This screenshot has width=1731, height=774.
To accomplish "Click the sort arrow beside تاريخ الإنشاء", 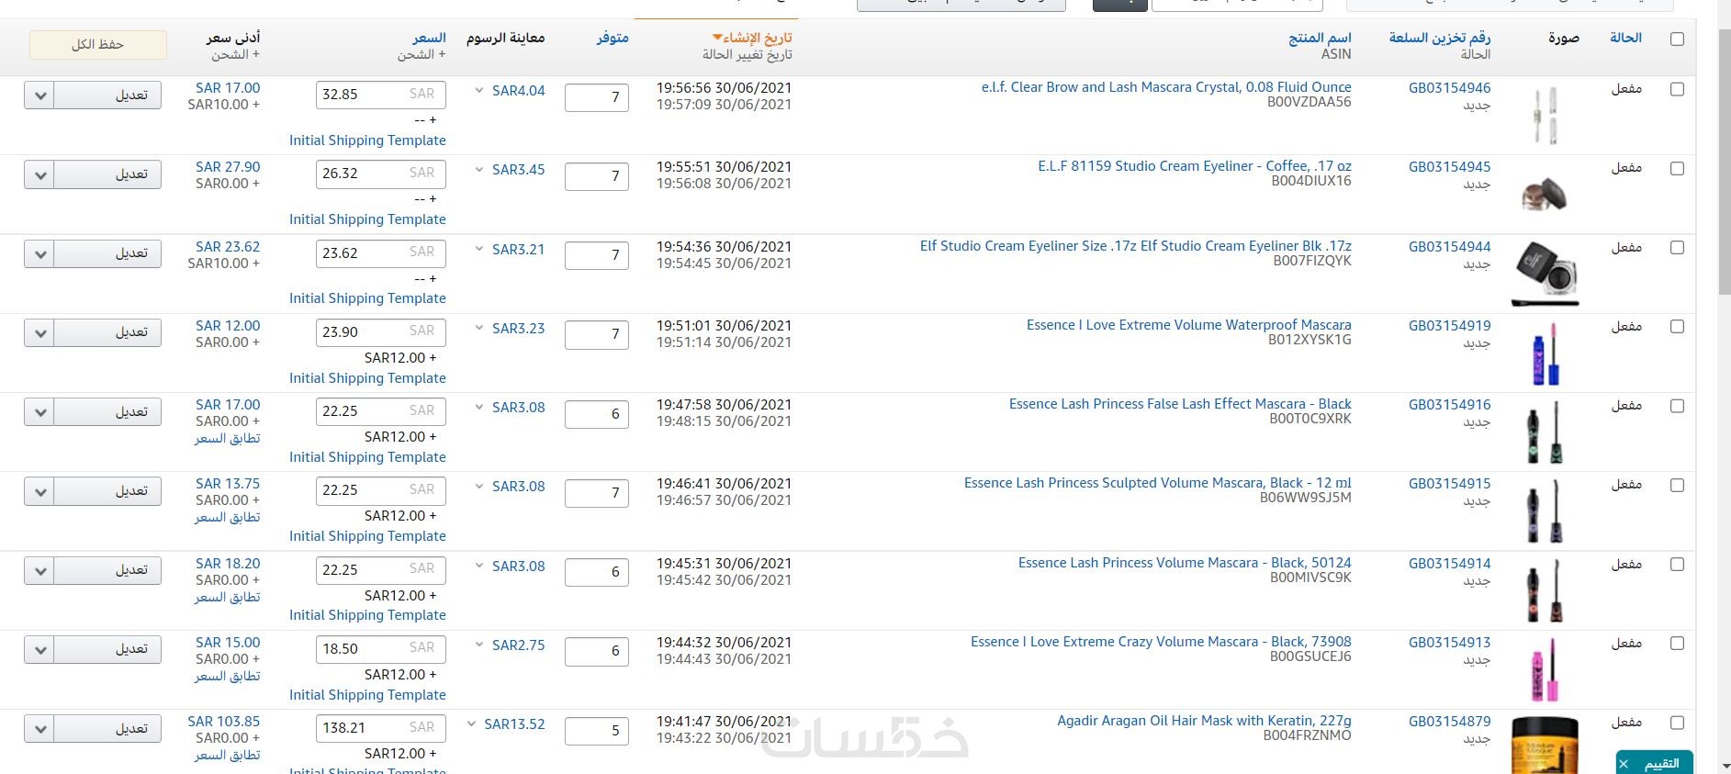I will [717, 38].
